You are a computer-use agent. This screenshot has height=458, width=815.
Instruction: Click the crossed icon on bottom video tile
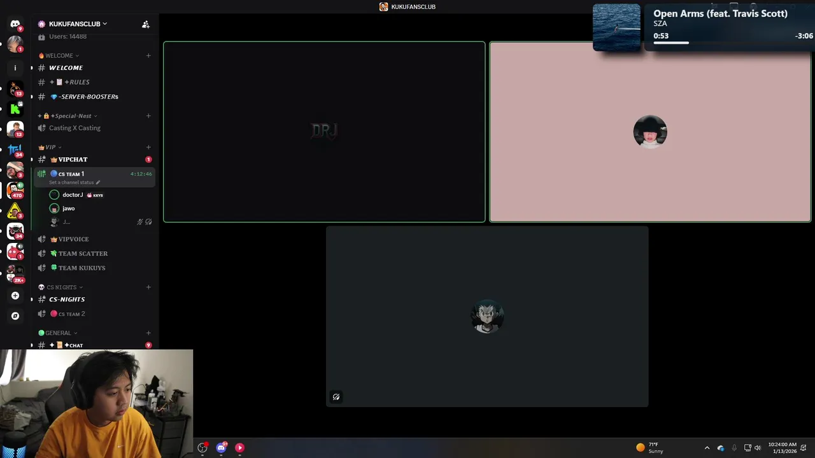coord(336,397)
